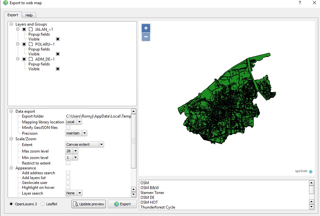Click the help question mark icon in title bar
Screen dimensions: 320x216
pos(300,3)
